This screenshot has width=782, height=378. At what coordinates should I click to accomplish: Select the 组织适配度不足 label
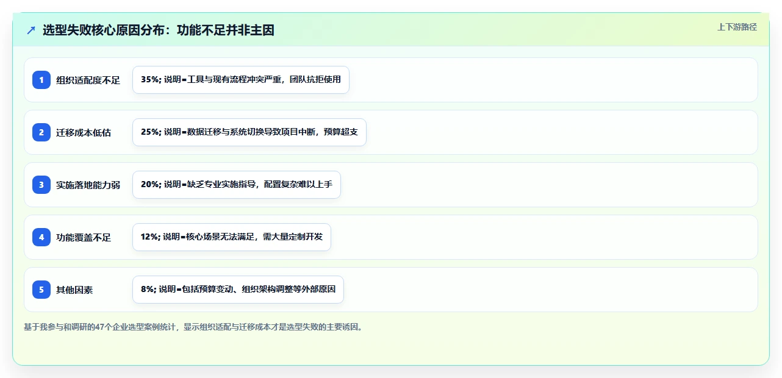[x=88, y=80]
